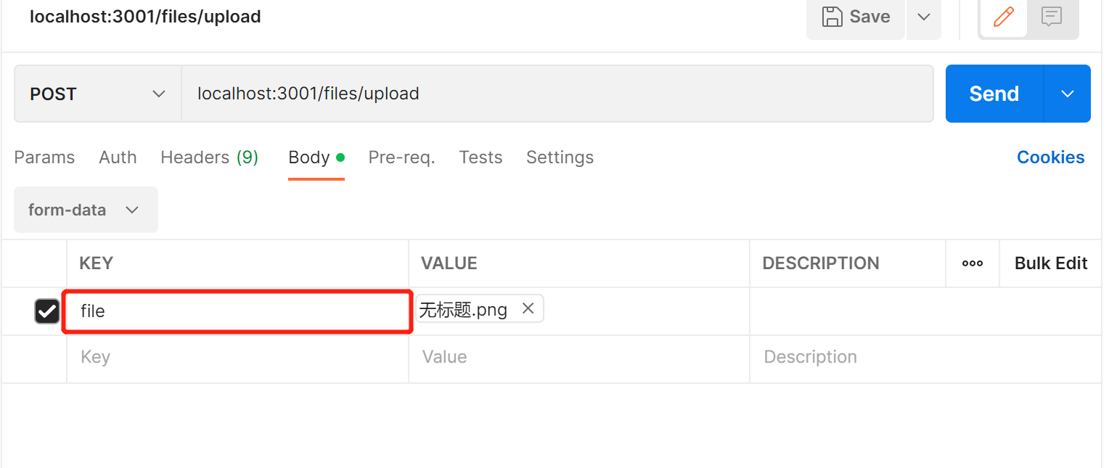Click the pencil edit icon
Viewport: 1117px width, 468px height.
(x=1003, y=17)
